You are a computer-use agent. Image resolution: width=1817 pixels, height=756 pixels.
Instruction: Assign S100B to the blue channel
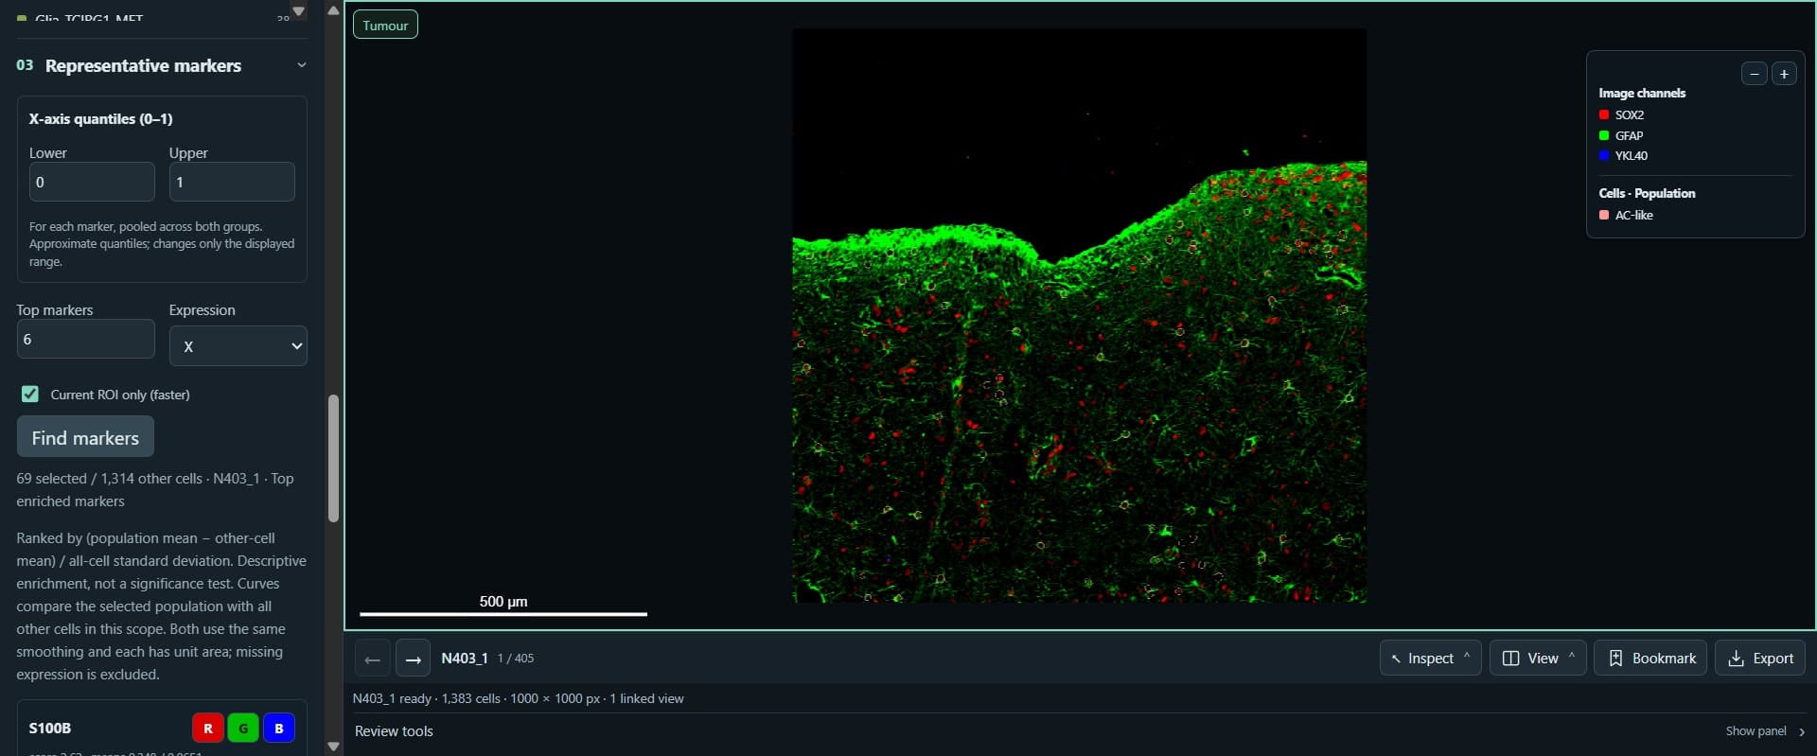279,728
